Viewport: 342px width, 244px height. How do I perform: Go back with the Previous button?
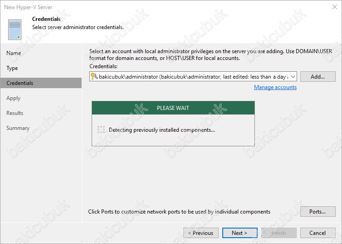tap(201, 233)
